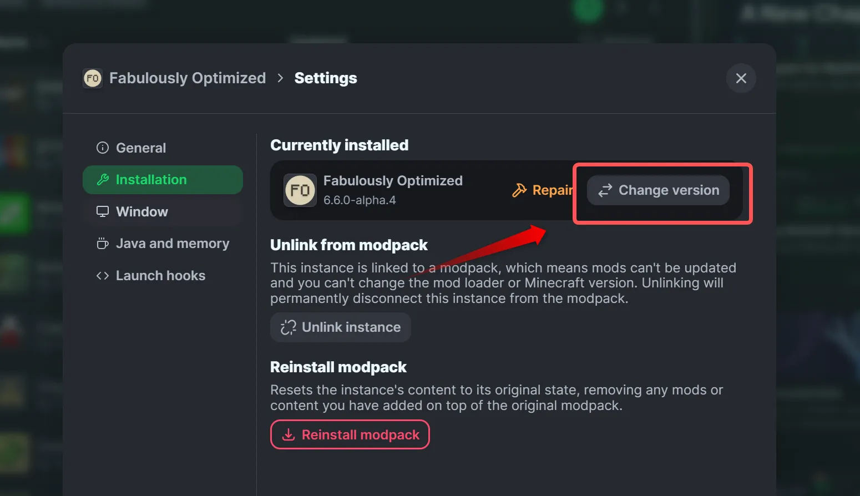Click the broken link icon on Unlink instance

click(289, 327)
